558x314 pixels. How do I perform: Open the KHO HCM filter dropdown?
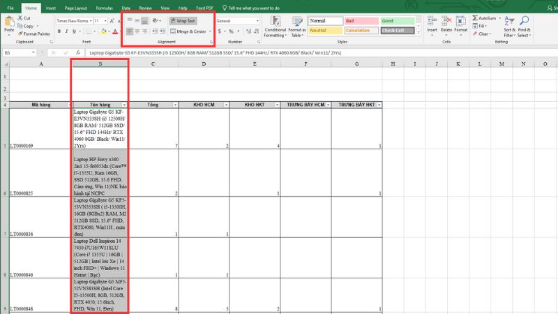coord(226,105)
